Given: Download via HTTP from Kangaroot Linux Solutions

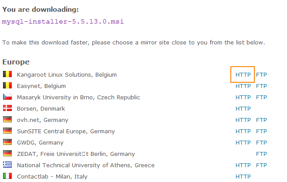Looking at the screenshot, I should click(243, 74).
